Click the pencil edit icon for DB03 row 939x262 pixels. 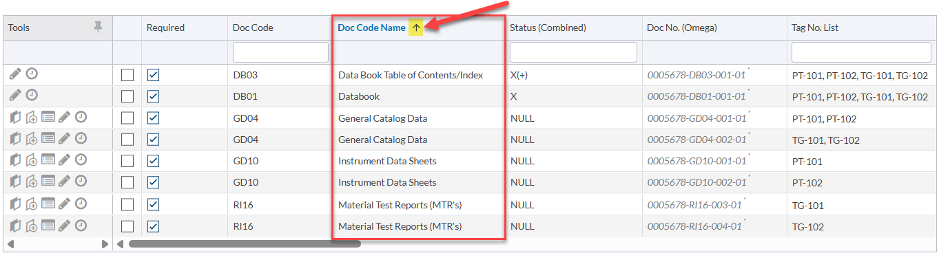(15, 74)
